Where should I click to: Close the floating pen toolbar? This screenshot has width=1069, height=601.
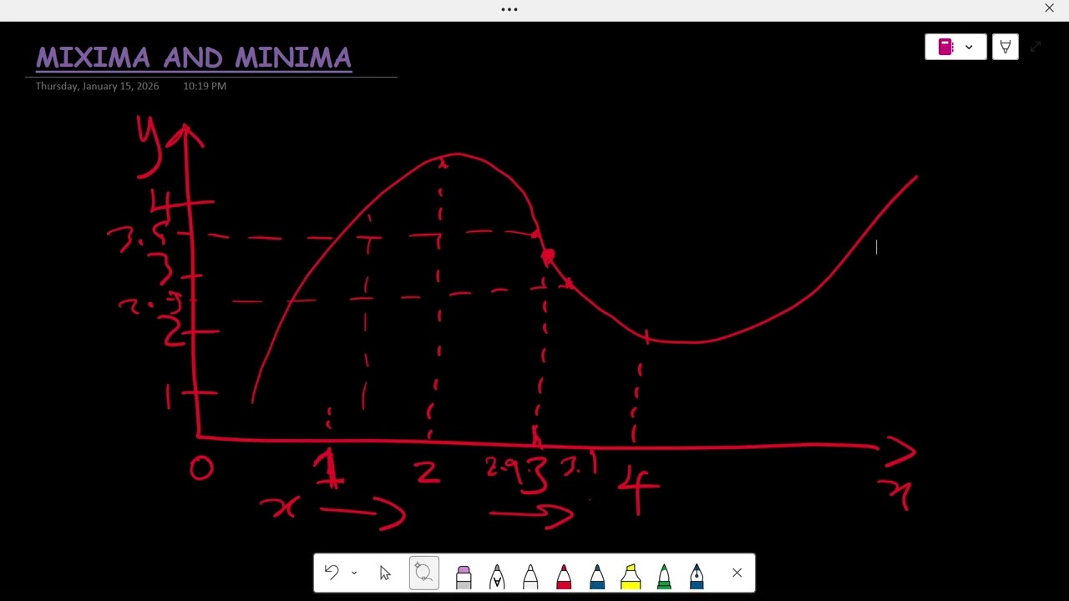737,573
